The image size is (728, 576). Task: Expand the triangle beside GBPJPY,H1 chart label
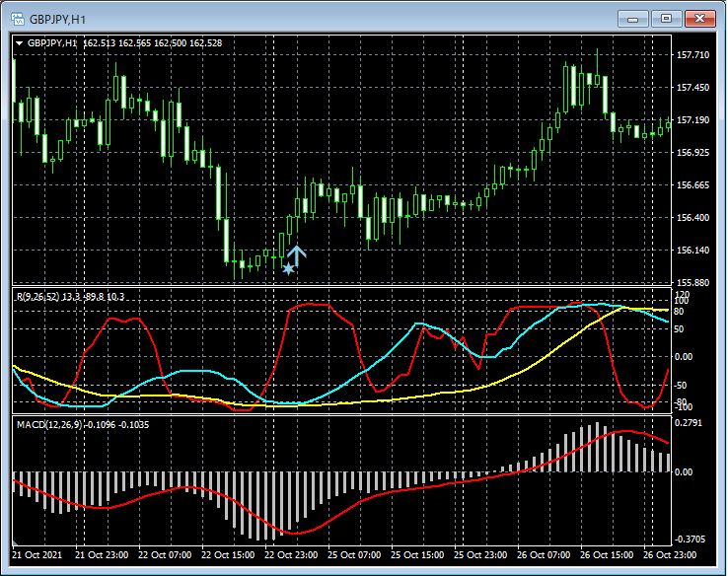(x=19, y=42)
